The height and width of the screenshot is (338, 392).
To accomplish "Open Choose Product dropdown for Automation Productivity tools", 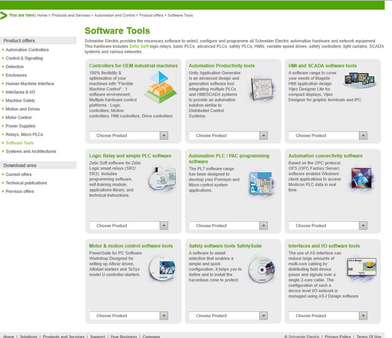I will click(228, 136).
